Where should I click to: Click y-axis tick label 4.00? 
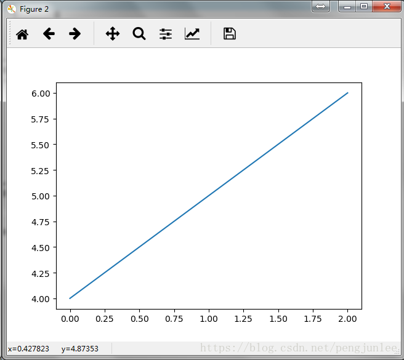(x=40, y=299)
